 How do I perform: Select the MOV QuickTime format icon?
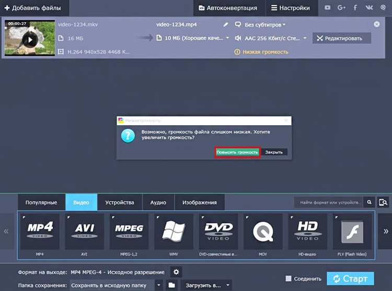coord(263,232)
